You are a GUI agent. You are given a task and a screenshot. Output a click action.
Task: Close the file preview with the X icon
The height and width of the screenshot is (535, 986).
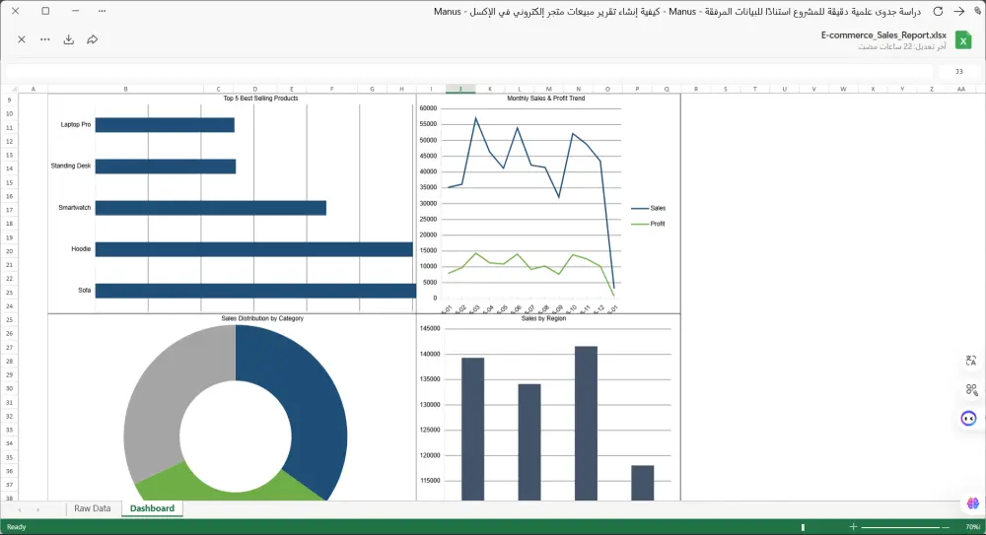(x=22, y=39)
